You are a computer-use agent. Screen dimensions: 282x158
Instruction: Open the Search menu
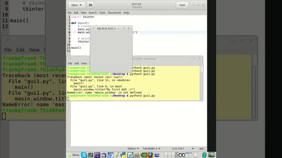pos(93,13)
